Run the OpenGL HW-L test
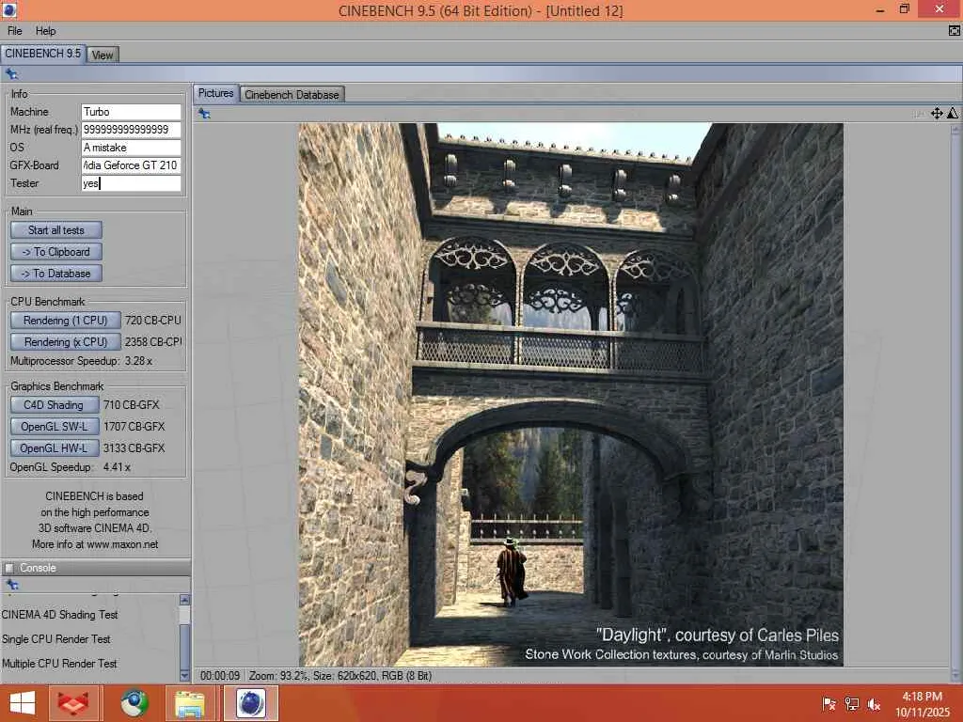This screenshot has height=722, width=963. pos(54,448)
